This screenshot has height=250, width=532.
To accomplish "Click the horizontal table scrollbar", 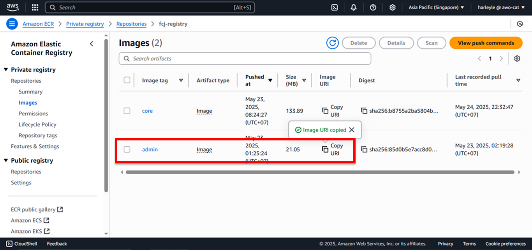I will tap(320, 172).
